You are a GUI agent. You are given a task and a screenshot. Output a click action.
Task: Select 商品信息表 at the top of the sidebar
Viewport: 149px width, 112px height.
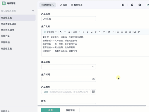point(18,18)
